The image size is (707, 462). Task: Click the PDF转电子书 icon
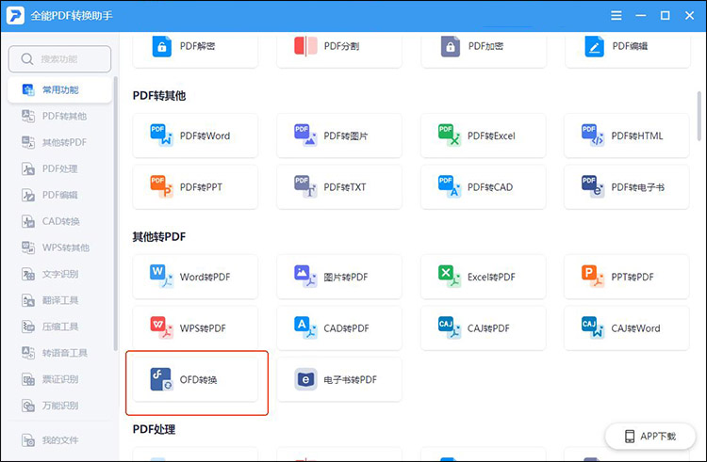coord(593,186)
